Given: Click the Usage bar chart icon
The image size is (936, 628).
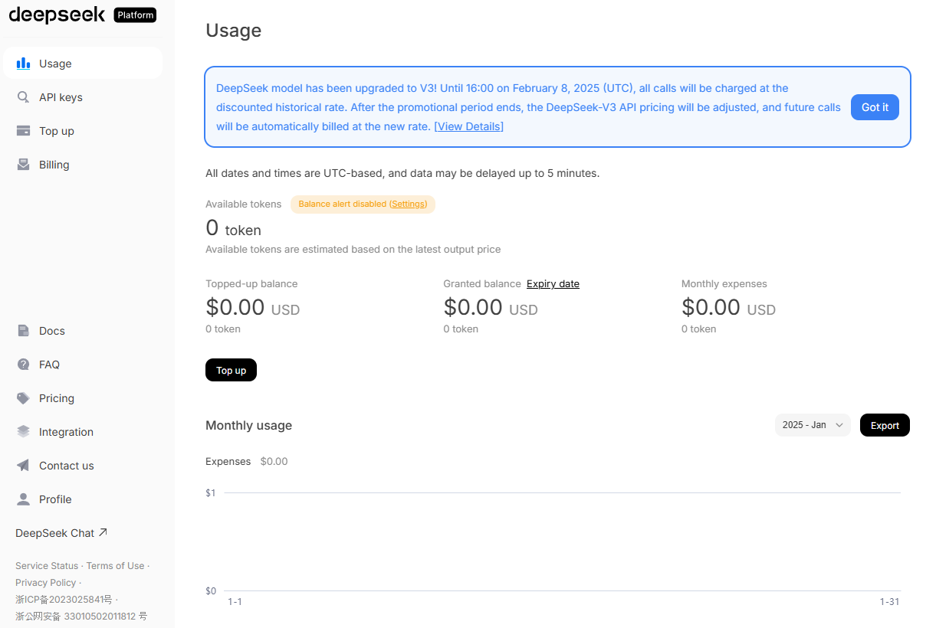Looking at the screenshot, I should (24, 64).
